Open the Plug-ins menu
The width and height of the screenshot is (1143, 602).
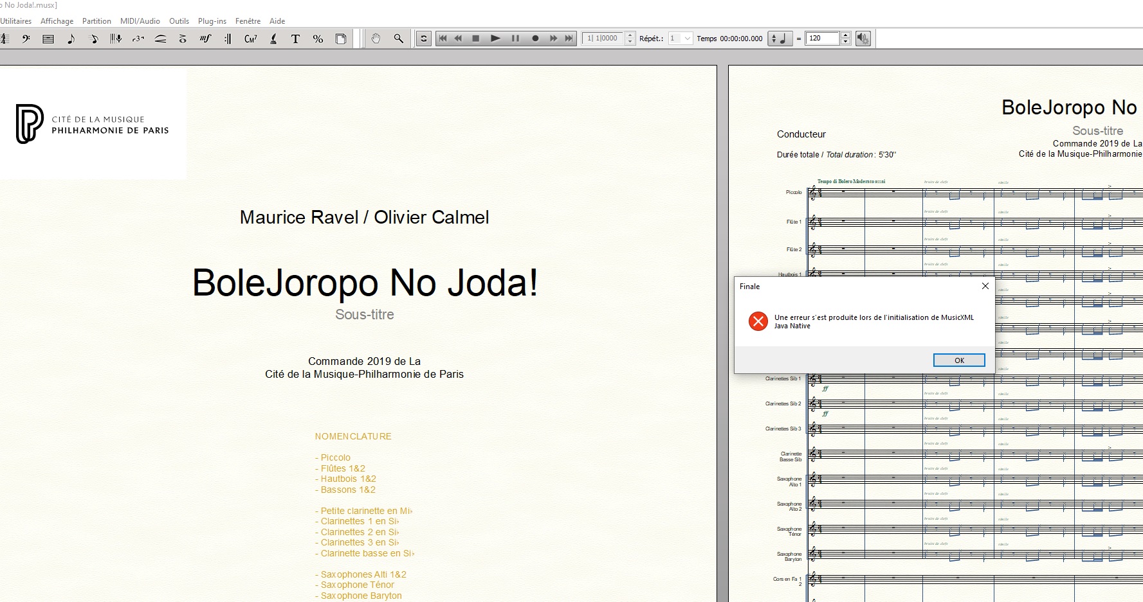[212, 21]
